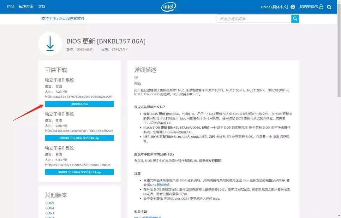The height and width of the screenshot is (218, 341).
Task: Click the 其他版本 heading
Action: tap(56, 195)
